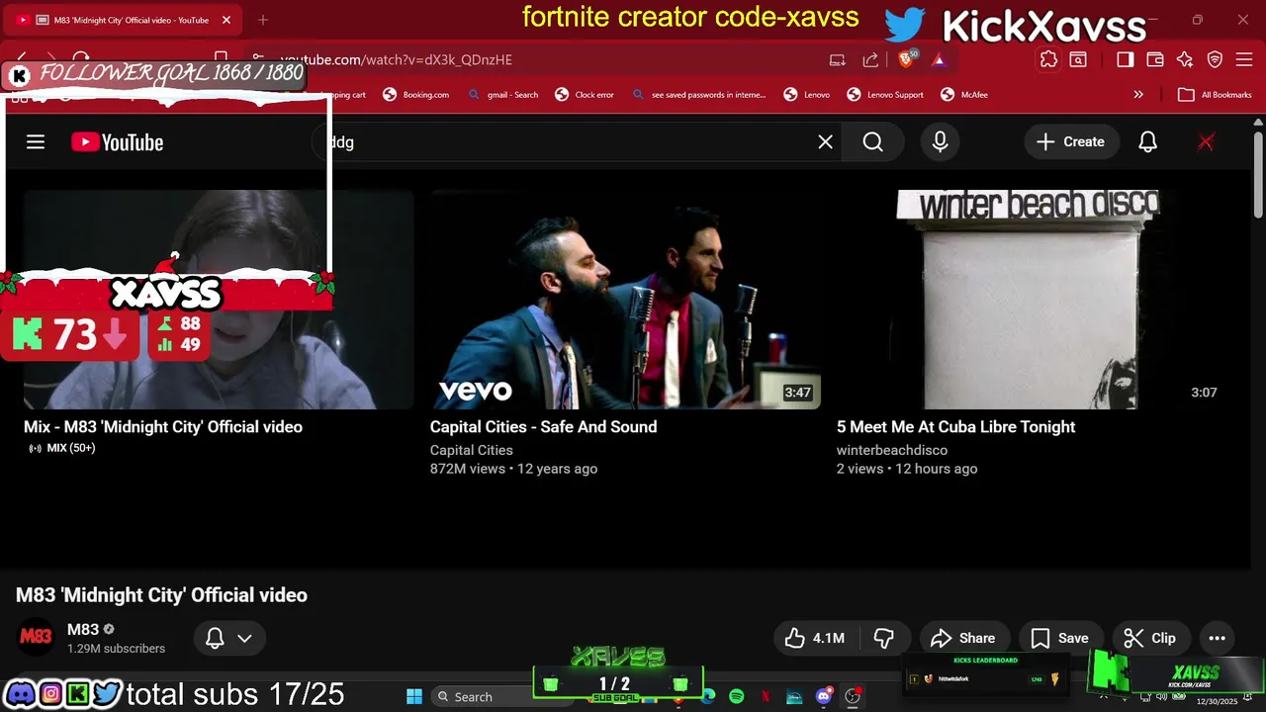This screenshot has height=712, width=1266.
Task: Save the video to a playlist
Action: point(1059,638)
